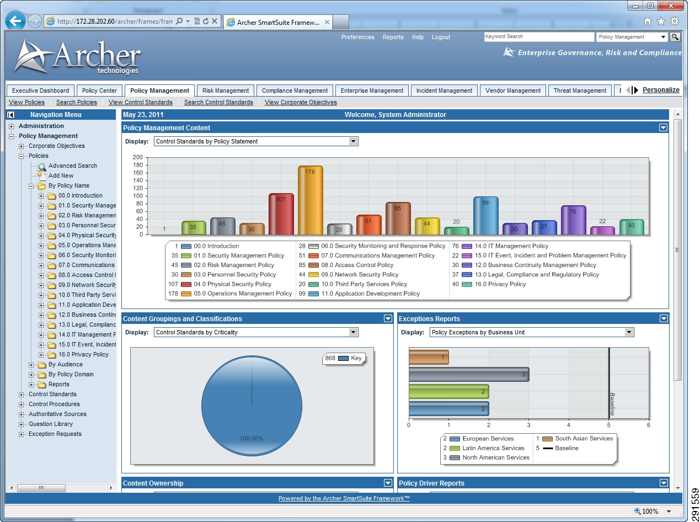The width and height of the screenshot is (700, 522).
Task: Expand the Corporate Objectives tree node
Action: 22,146
